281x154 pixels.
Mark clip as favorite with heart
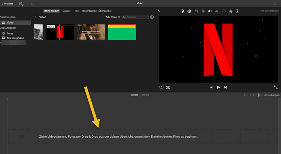(161, 87)
